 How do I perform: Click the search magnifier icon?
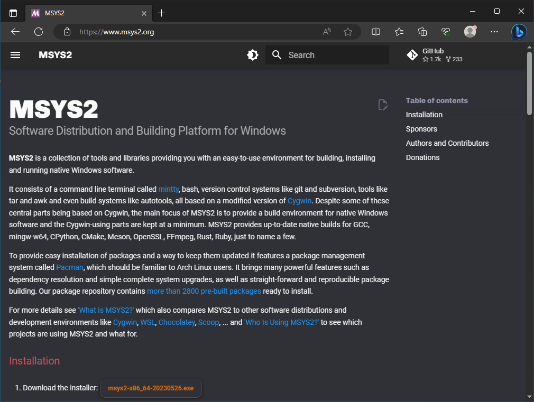coord(277,55)
